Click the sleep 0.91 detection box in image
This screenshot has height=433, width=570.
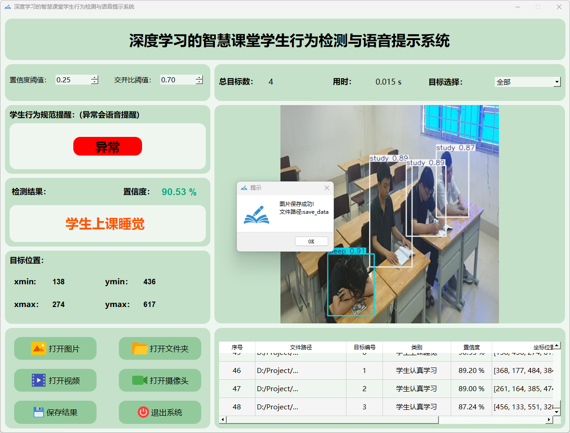(x=351, y=284)
